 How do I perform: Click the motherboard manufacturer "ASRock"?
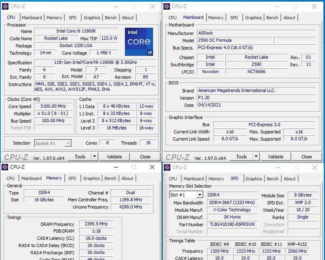point(256,33)
